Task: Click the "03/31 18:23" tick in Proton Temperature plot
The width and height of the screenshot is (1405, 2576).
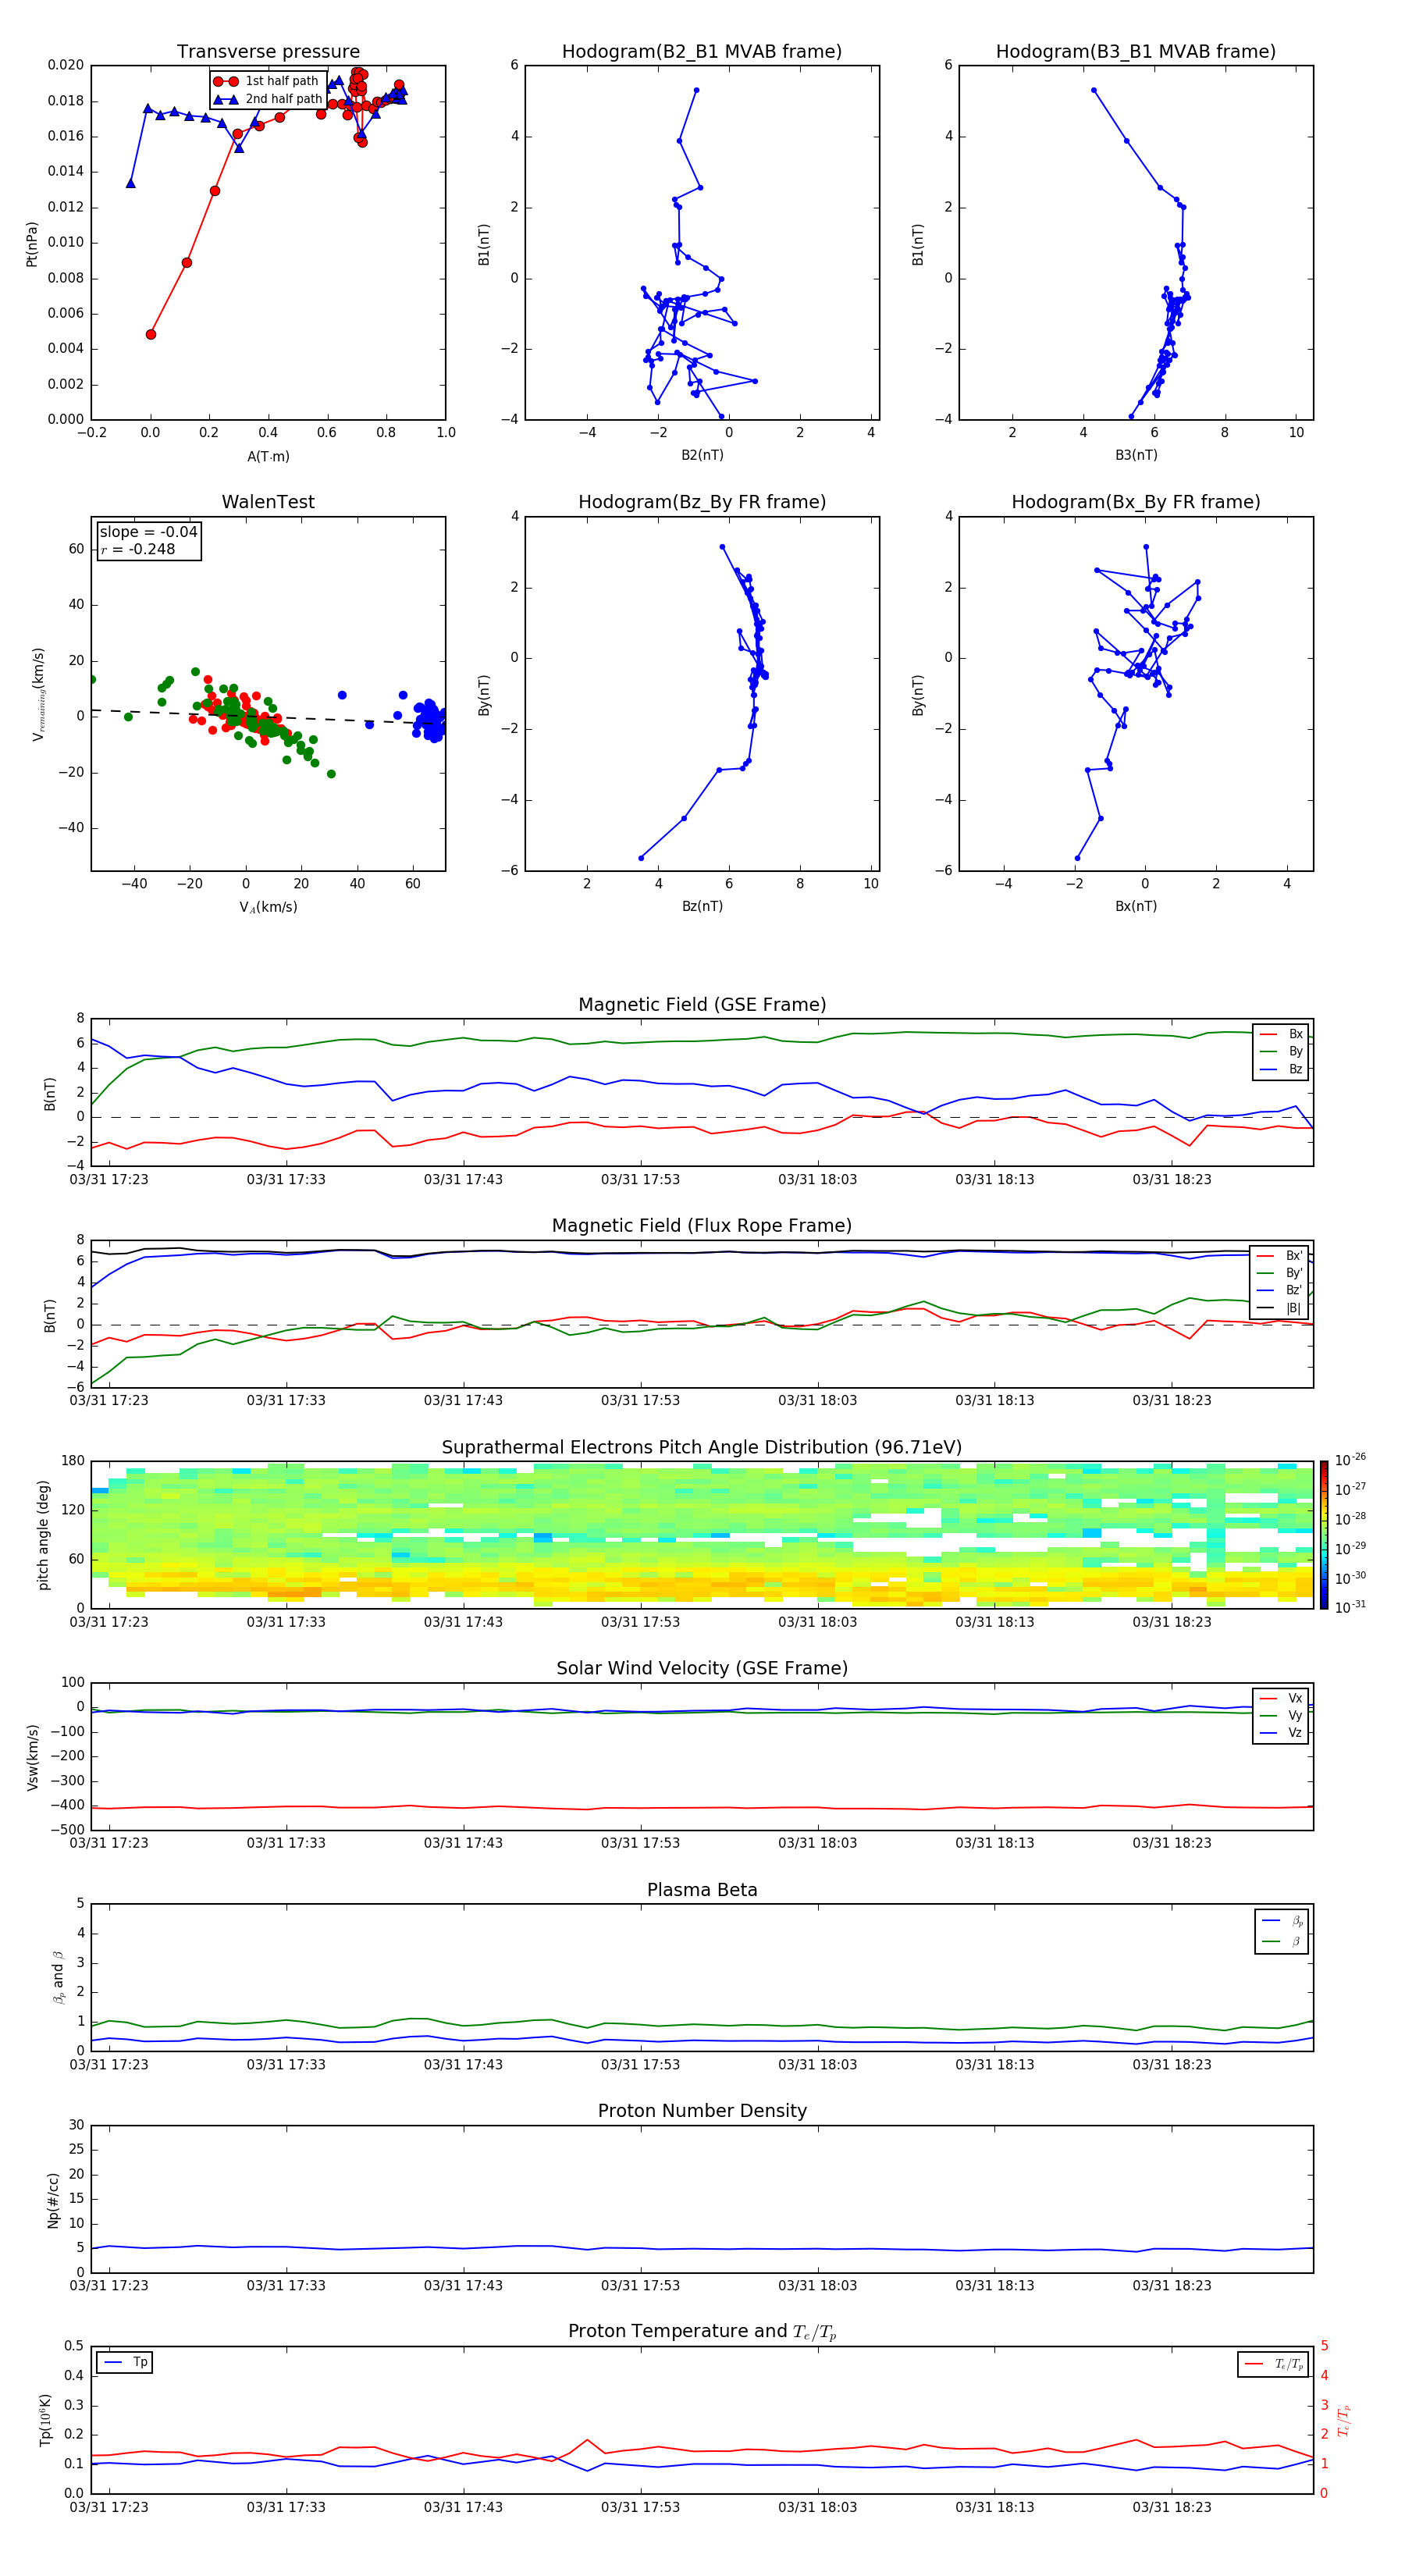Action: point(1171,2507)
